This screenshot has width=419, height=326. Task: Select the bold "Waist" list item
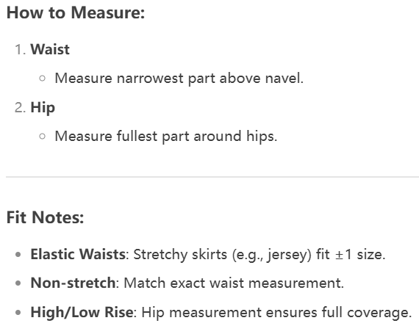(x=50, y=49)
